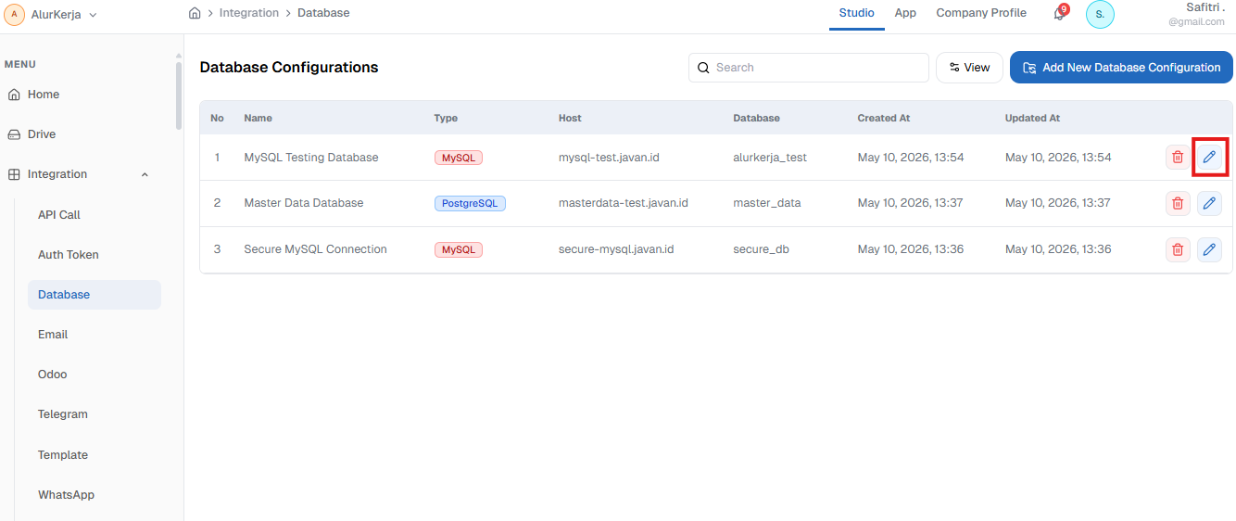Click MySQL badge in MySQL Testing row
The height and width of the screenshot is (521, 1236).
click(x=459, y=158)
